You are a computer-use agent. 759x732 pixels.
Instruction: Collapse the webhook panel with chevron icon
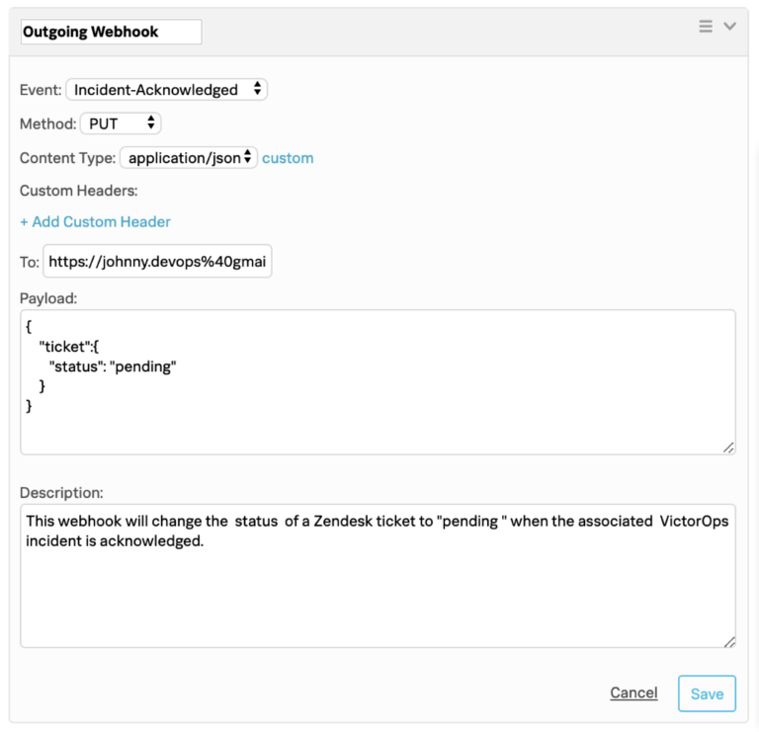click(730, 26)
